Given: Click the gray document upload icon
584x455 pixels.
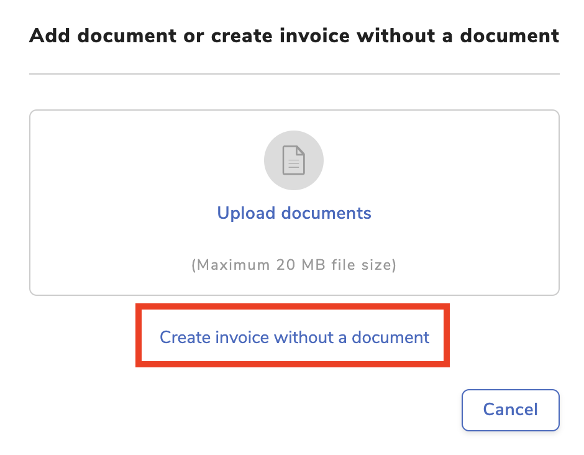Looking at the screenshot, I should click(294, 160).
